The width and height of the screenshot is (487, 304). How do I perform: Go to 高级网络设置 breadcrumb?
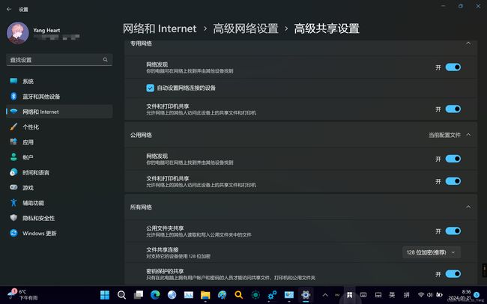coord(246,28)
